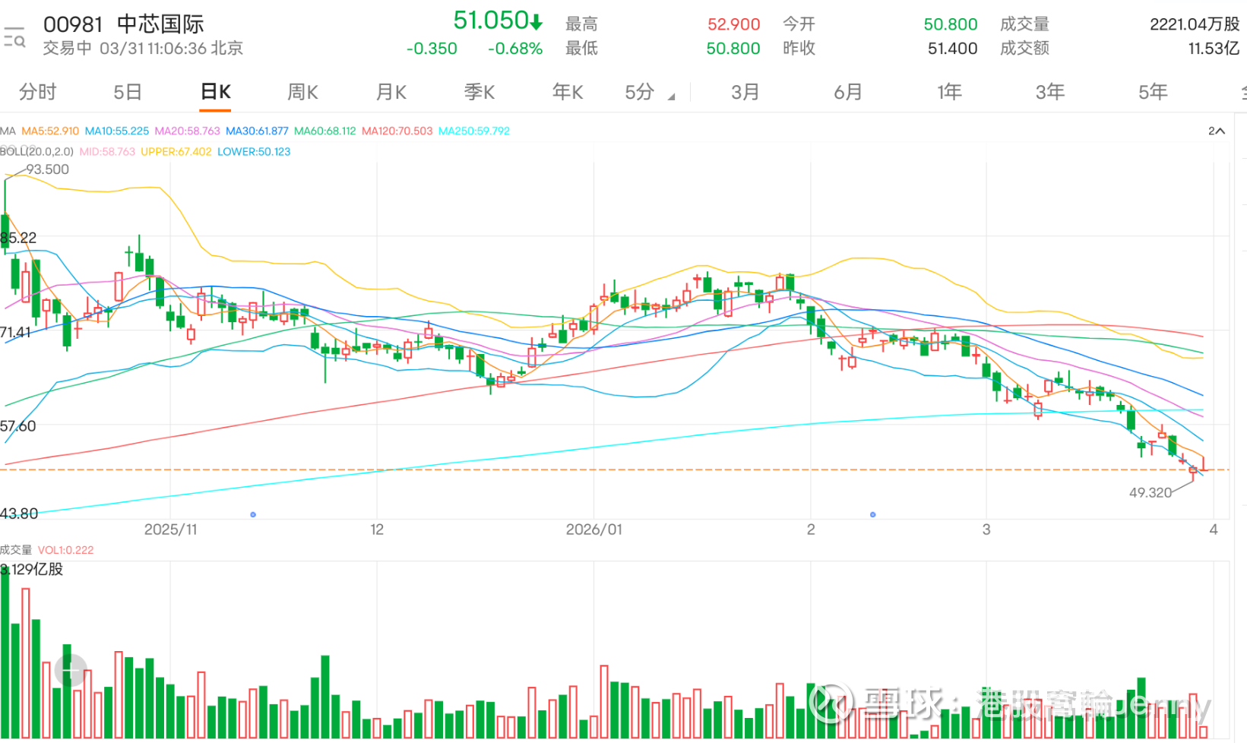
Task: Click the blue event dot after February label
Action: [873, 515]
